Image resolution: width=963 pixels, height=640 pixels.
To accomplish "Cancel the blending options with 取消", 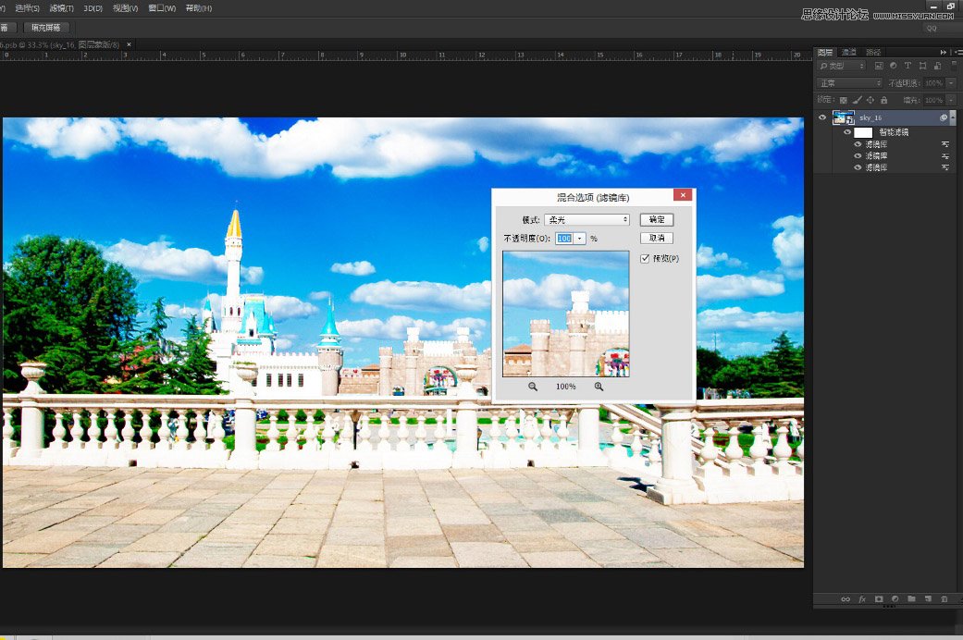I will tap(657, 238).
